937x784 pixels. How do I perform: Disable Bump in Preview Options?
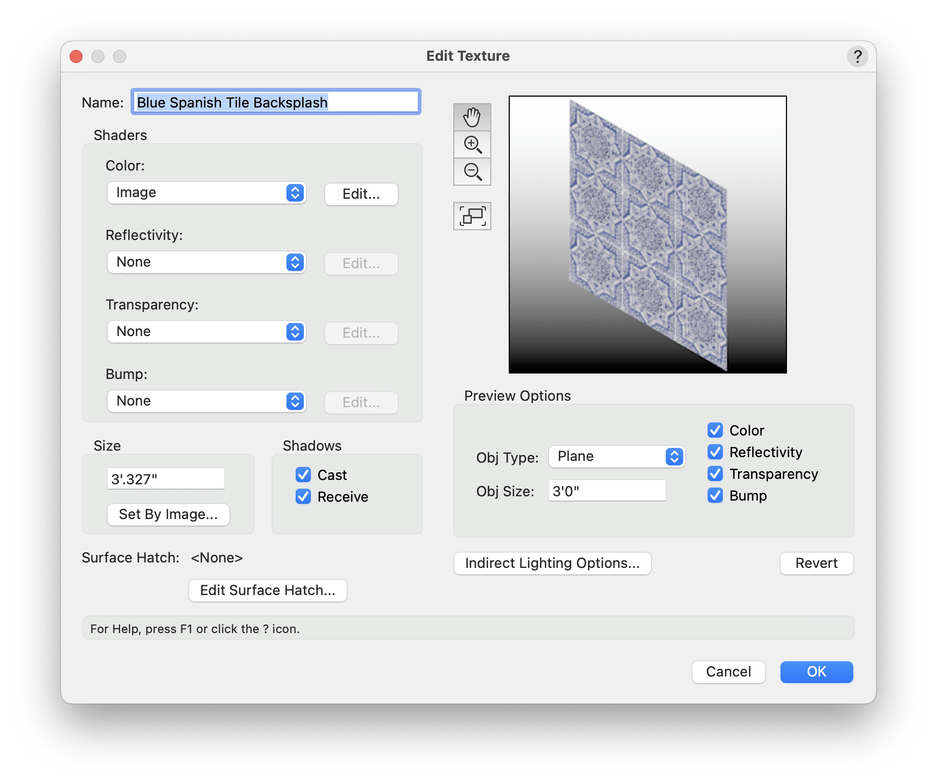715,495
